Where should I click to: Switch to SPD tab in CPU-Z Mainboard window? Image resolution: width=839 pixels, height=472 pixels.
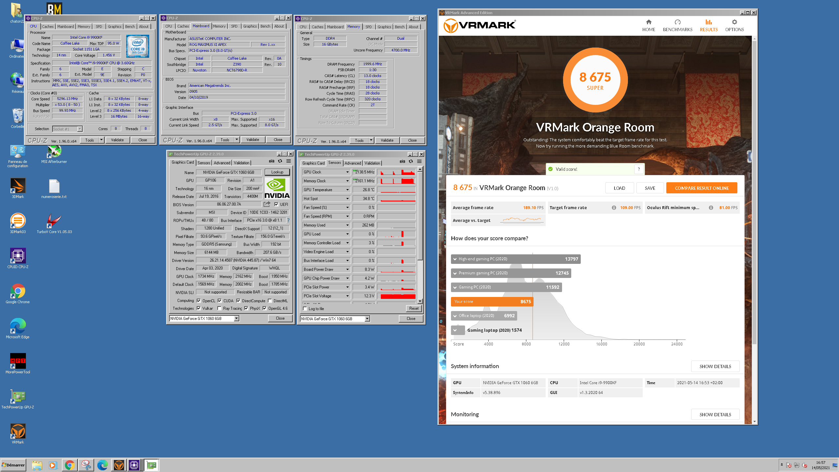(x=234, y=26)
